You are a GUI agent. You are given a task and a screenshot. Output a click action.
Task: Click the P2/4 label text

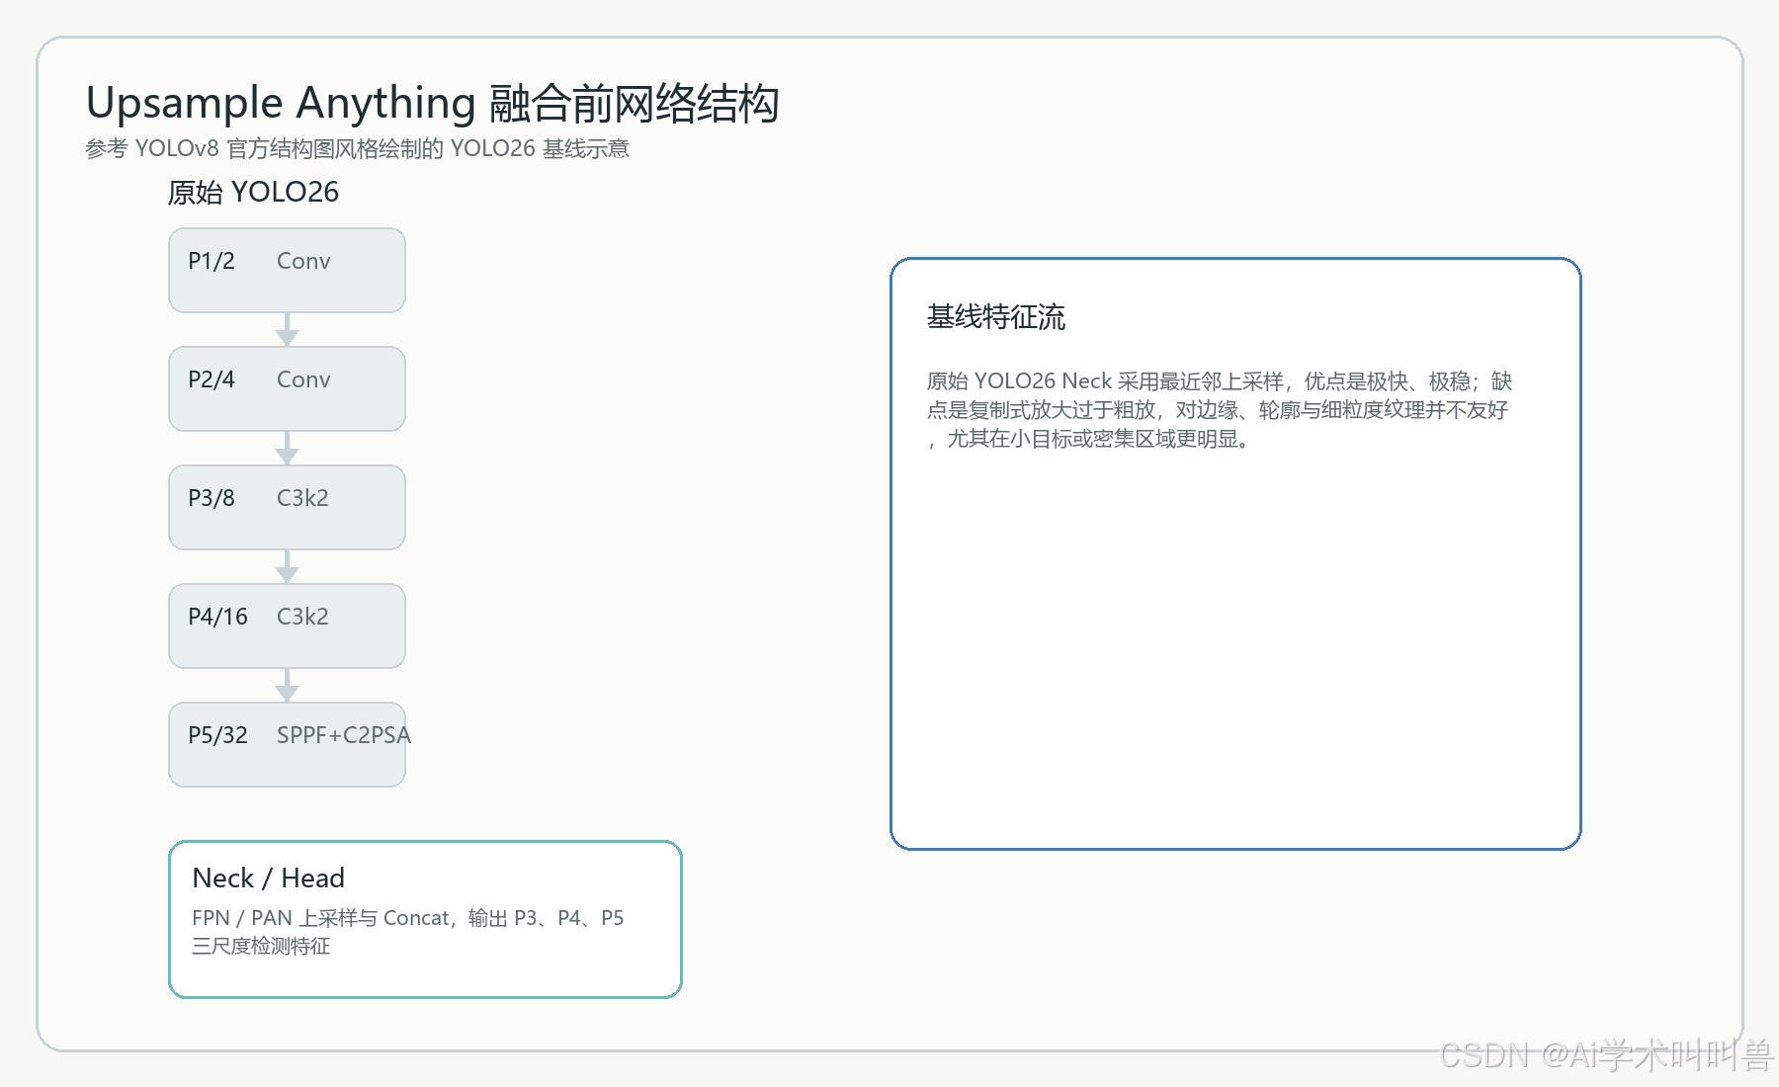212,379
